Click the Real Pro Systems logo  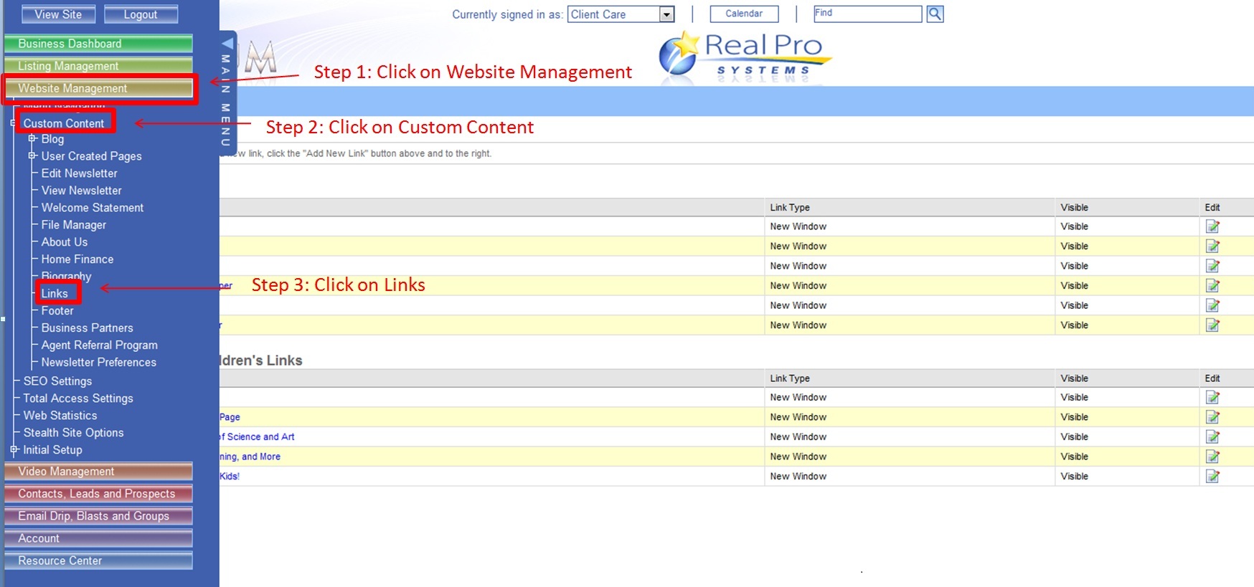pos(745,57)
